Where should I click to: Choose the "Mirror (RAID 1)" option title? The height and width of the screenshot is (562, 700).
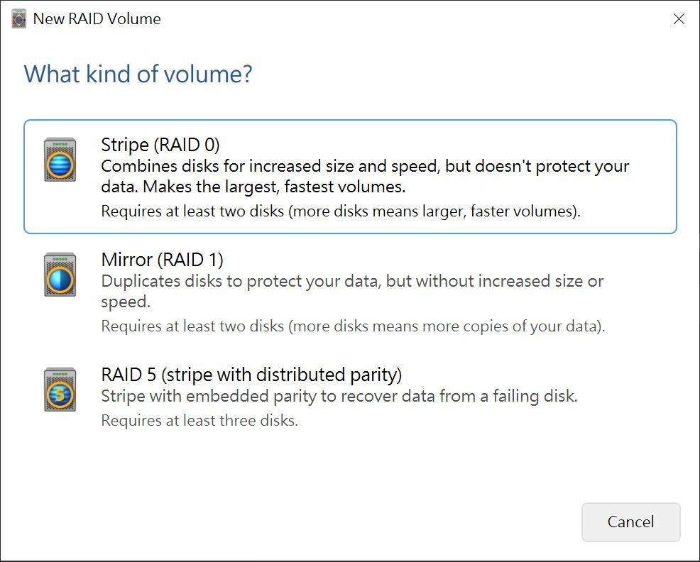point(162,260)
